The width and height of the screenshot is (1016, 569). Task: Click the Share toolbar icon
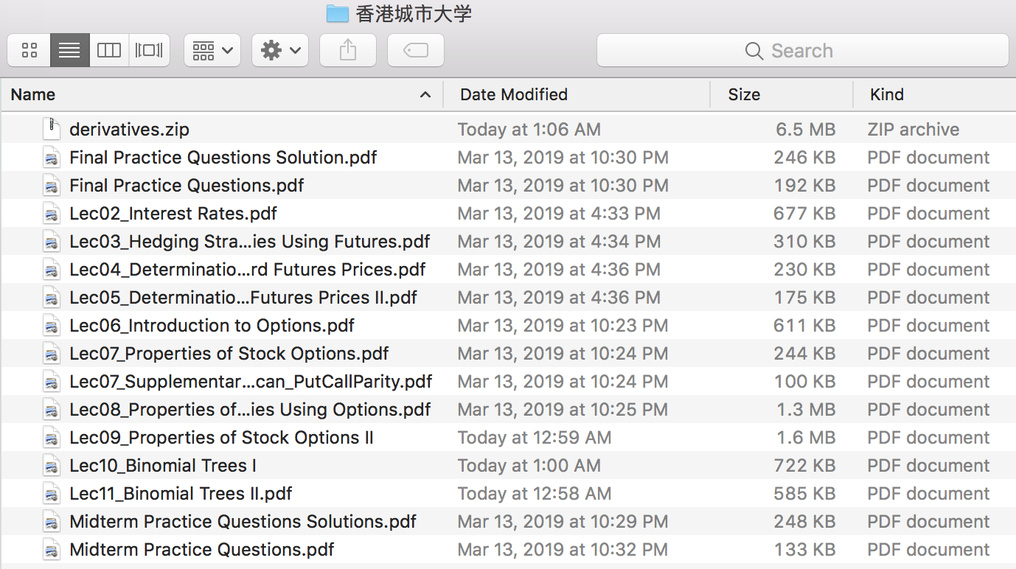click(x=348, y=51)
